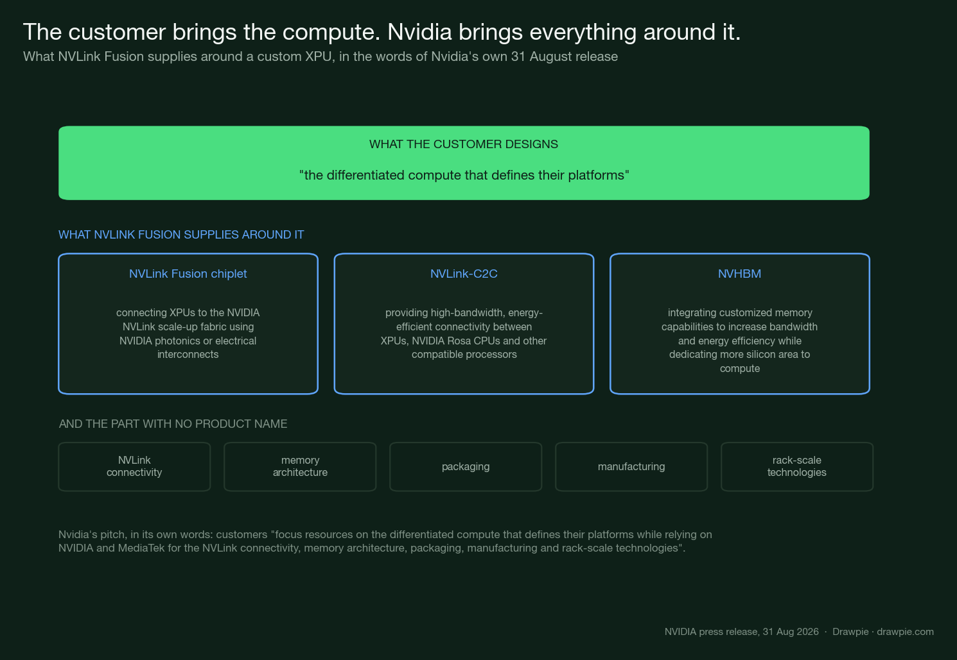957x660 pixels.
Task: Select the NVLink-C2C card
Action: click(464, 324)
